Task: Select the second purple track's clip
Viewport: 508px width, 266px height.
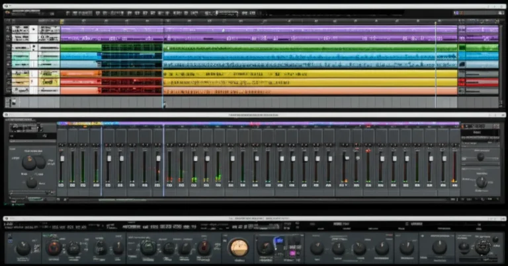Action: 259,38
